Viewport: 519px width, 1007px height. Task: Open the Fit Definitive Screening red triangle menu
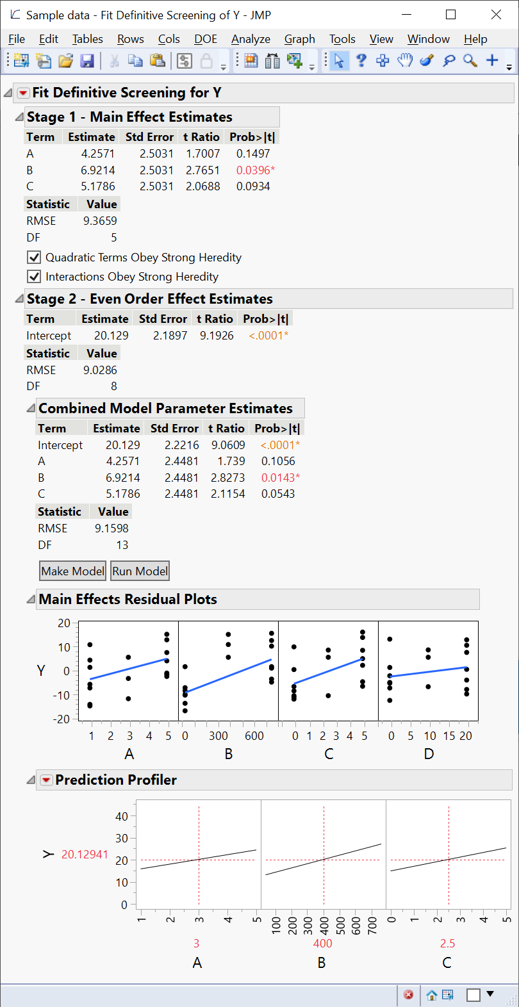pos(23,92)
